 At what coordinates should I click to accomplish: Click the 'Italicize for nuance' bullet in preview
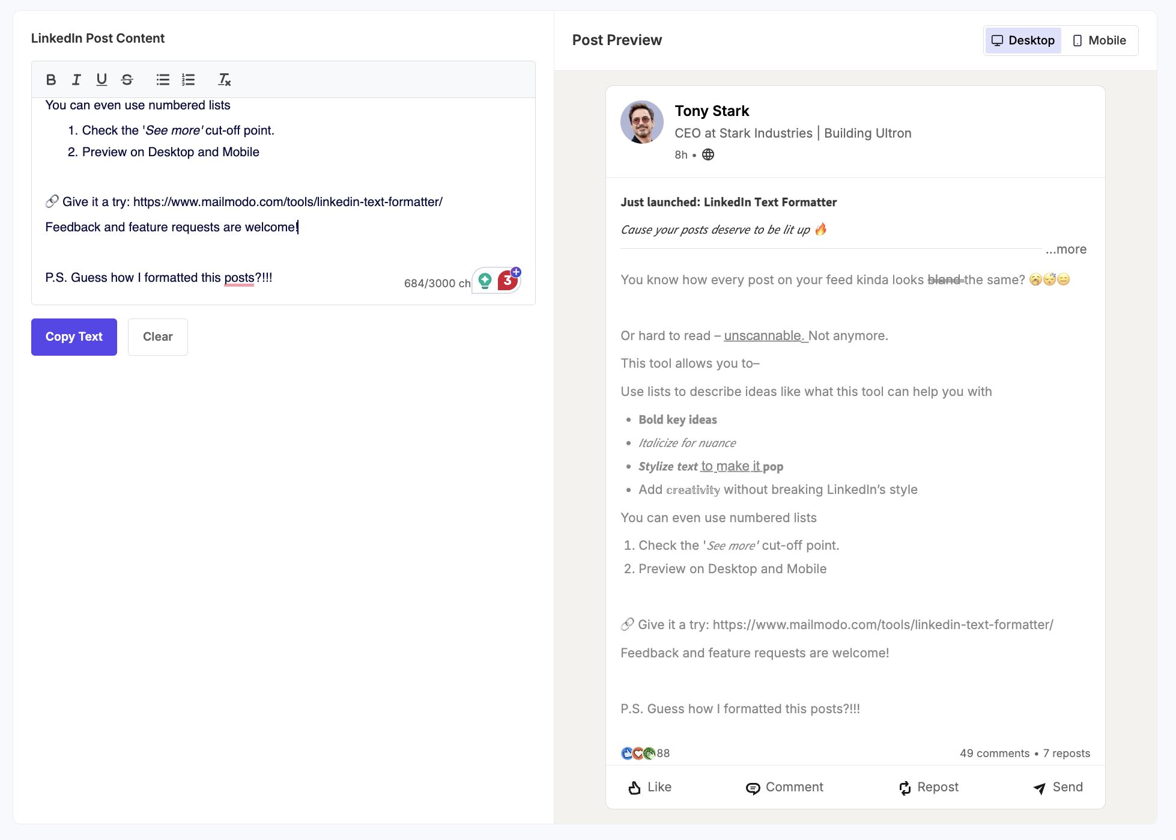tap(687, 443)
